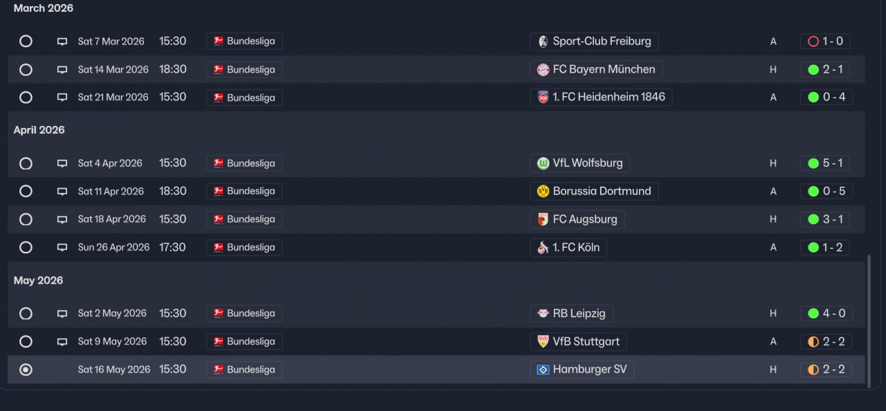Click the TV icon on the 14 Mar row
The image size is (886, 411).
[x=62, y=70]
